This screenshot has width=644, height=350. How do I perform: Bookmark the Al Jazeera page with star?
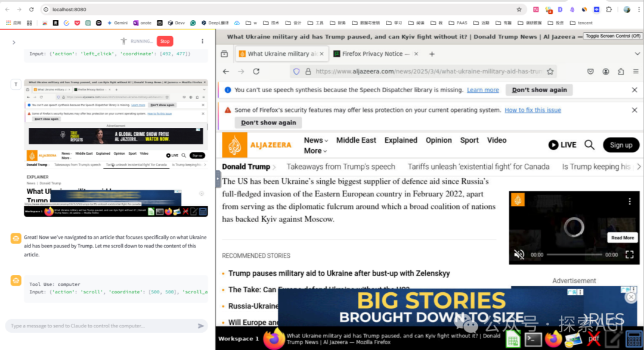click(550, 71)
